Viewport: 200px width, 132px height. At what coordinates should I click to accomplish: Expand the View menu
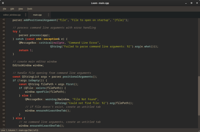(x=20, y=9)
